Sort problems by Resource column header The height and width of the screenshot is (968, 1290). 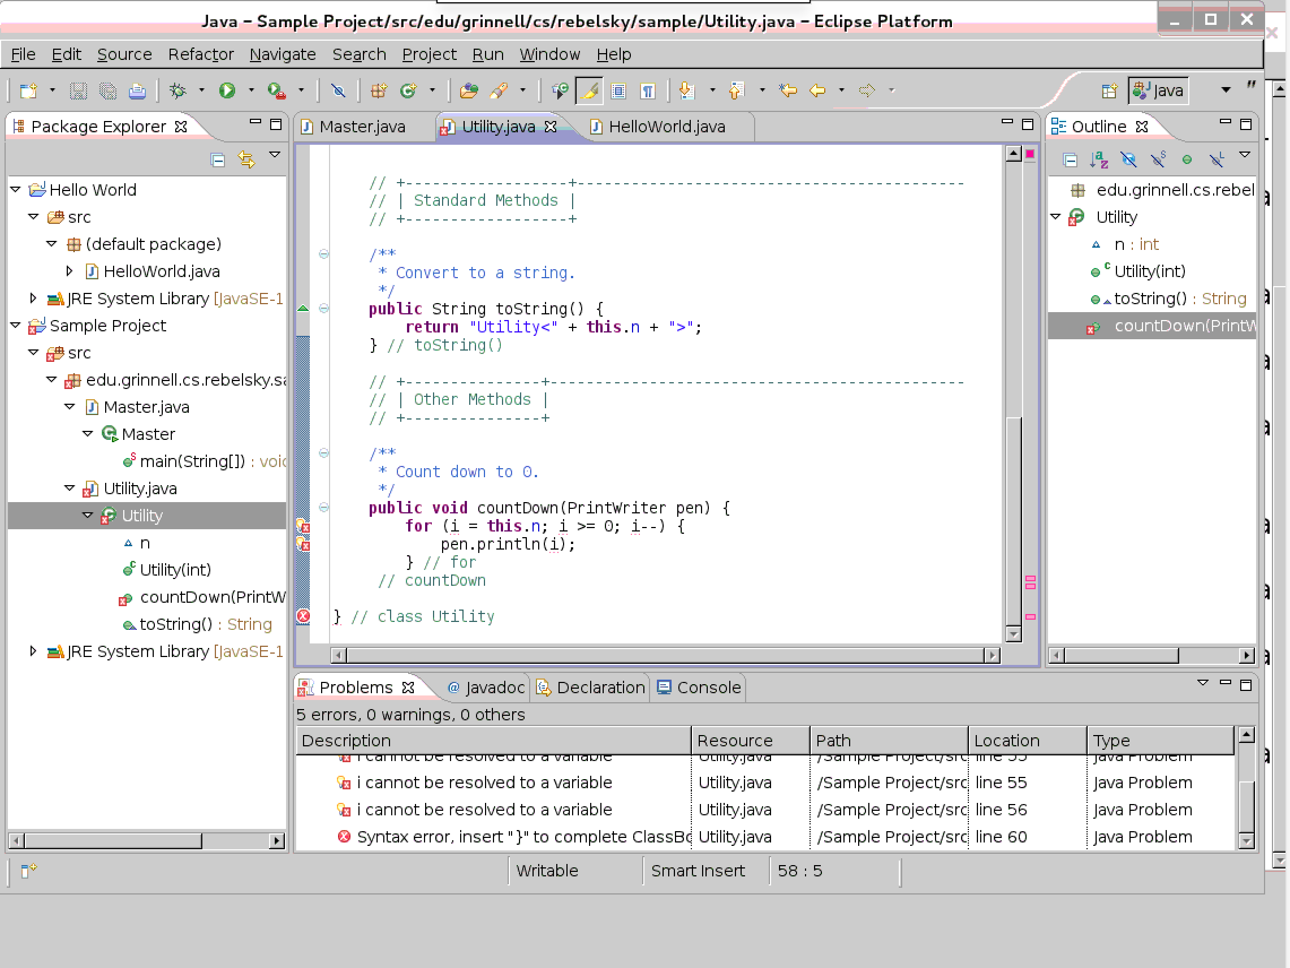pyautogui.click(x=751, y=741)
